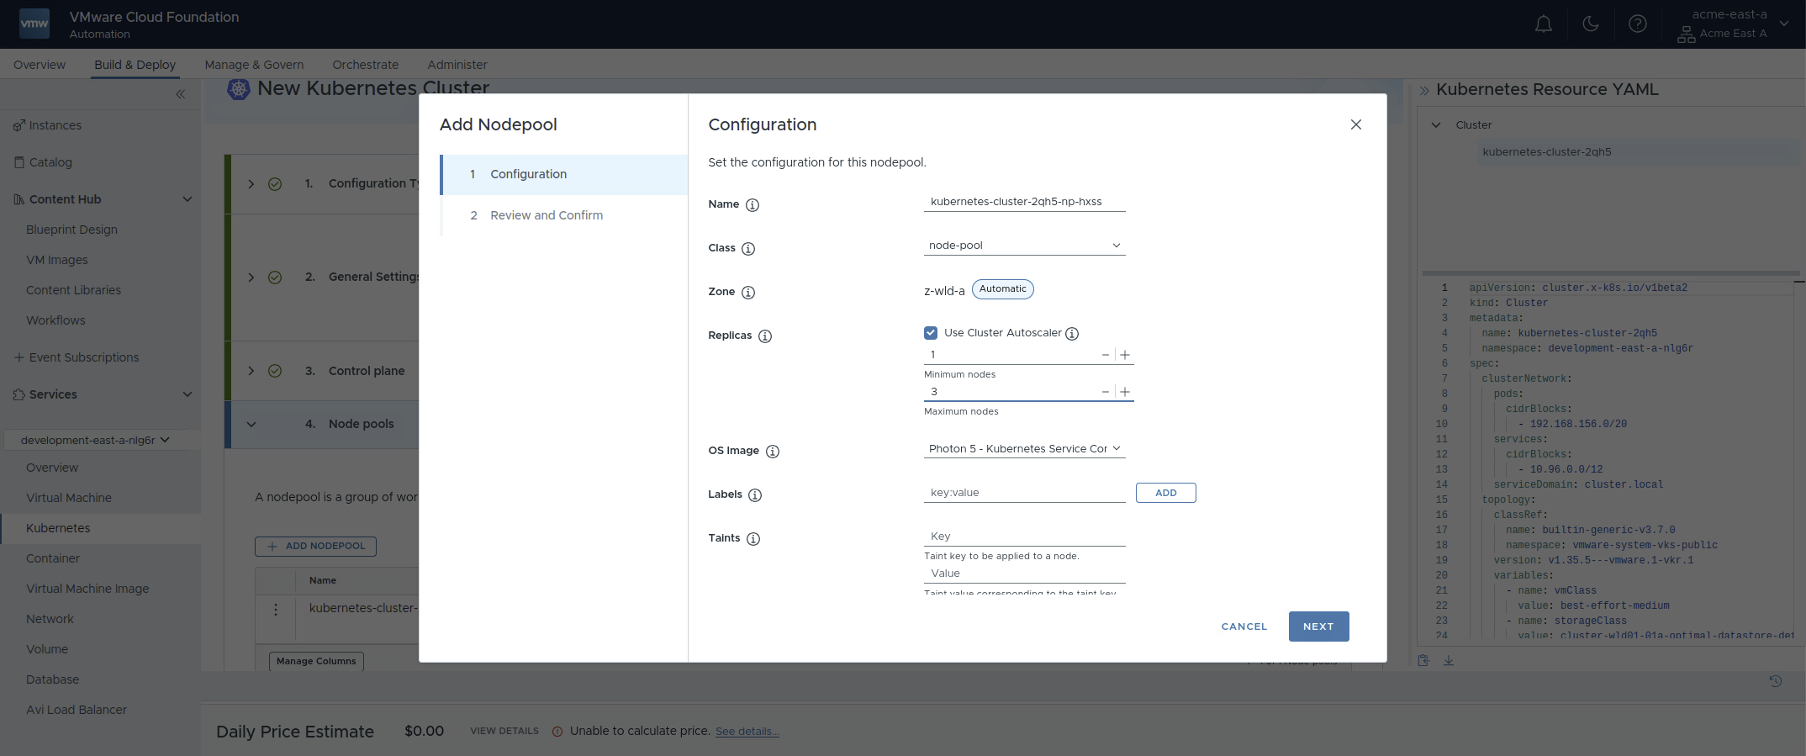Open Catalog in the sidebar
The height and width of the screenshot is (756, 1806).
pyautogui.click(x=50, y=162)
